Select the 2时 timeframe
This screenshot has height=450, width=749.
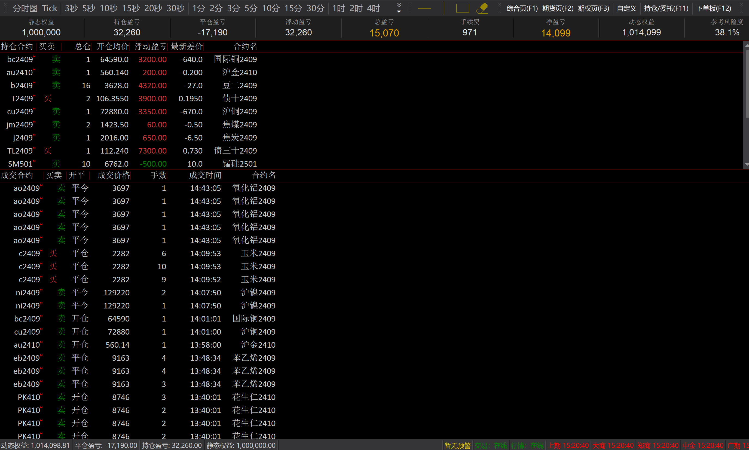point(356,8)
